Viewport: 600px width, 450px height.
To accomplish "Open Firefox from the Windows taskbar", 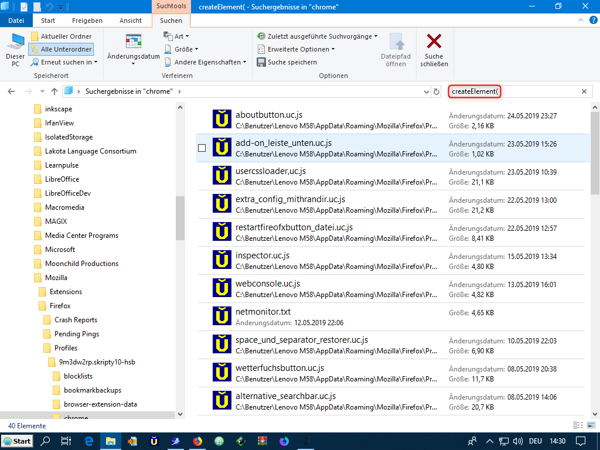I will click(197, 441).
